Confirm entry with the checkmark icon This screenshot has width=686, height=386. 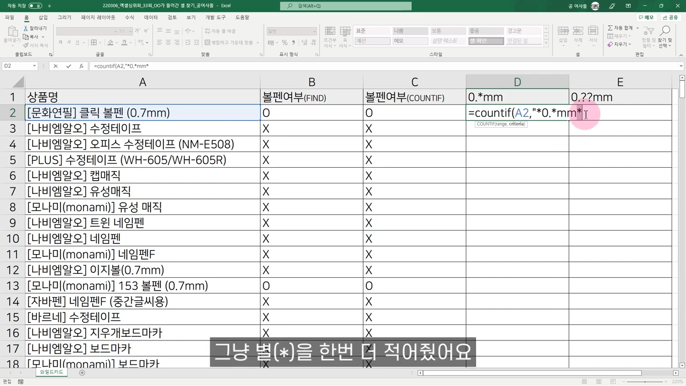coord(69,66)
